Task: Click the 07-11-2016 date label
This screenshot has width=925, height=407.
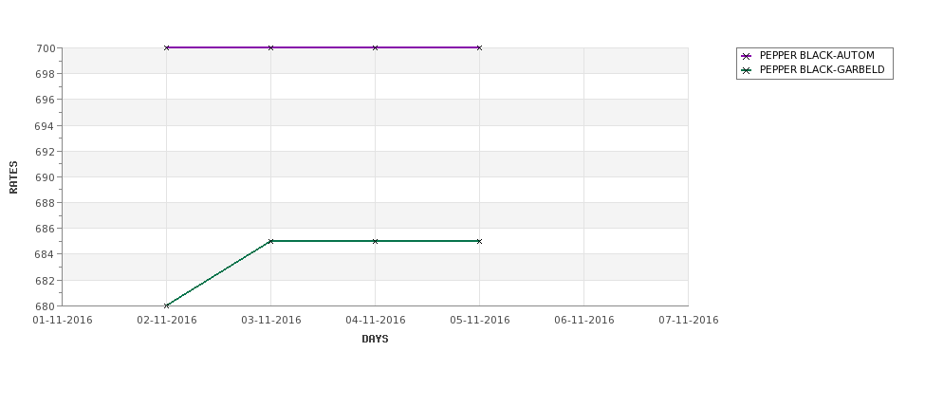Action: [x=689, y=321]
